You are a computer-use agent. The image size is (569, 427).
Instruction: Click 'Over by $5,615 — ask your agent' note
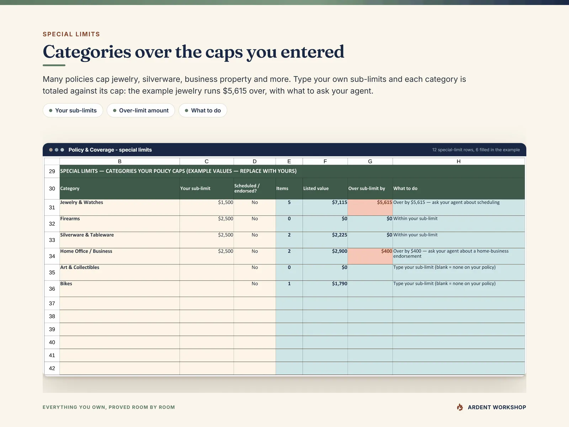click(x=459, y=207)
